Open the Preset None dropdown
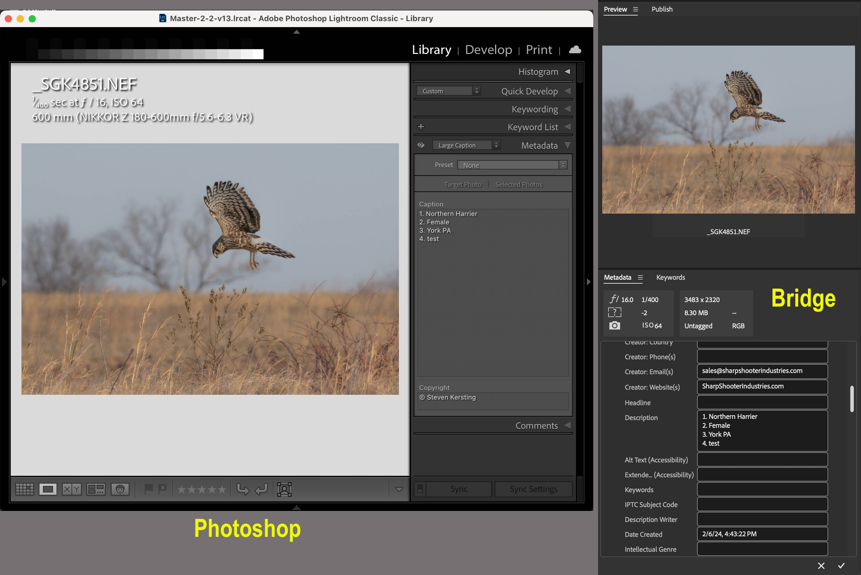This screenshot has height=575, width=861. 512,165
